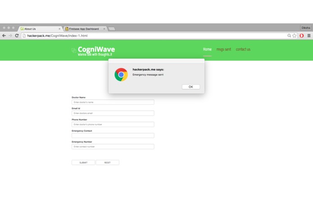Click the RESET button

[x=107, y=163]
